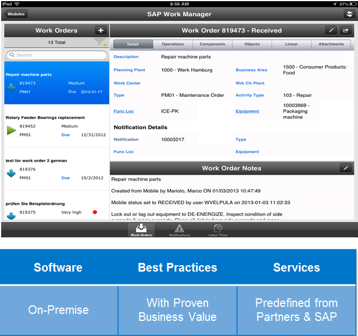358x336 pixels.
Task: Tap the sync refresh icon in title bar
Action: (x=349, y=14)
